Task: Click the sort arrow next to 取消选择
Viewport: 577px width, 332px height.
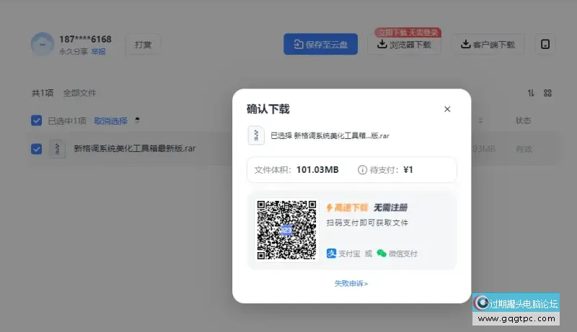Action: (x=137, y=120)
